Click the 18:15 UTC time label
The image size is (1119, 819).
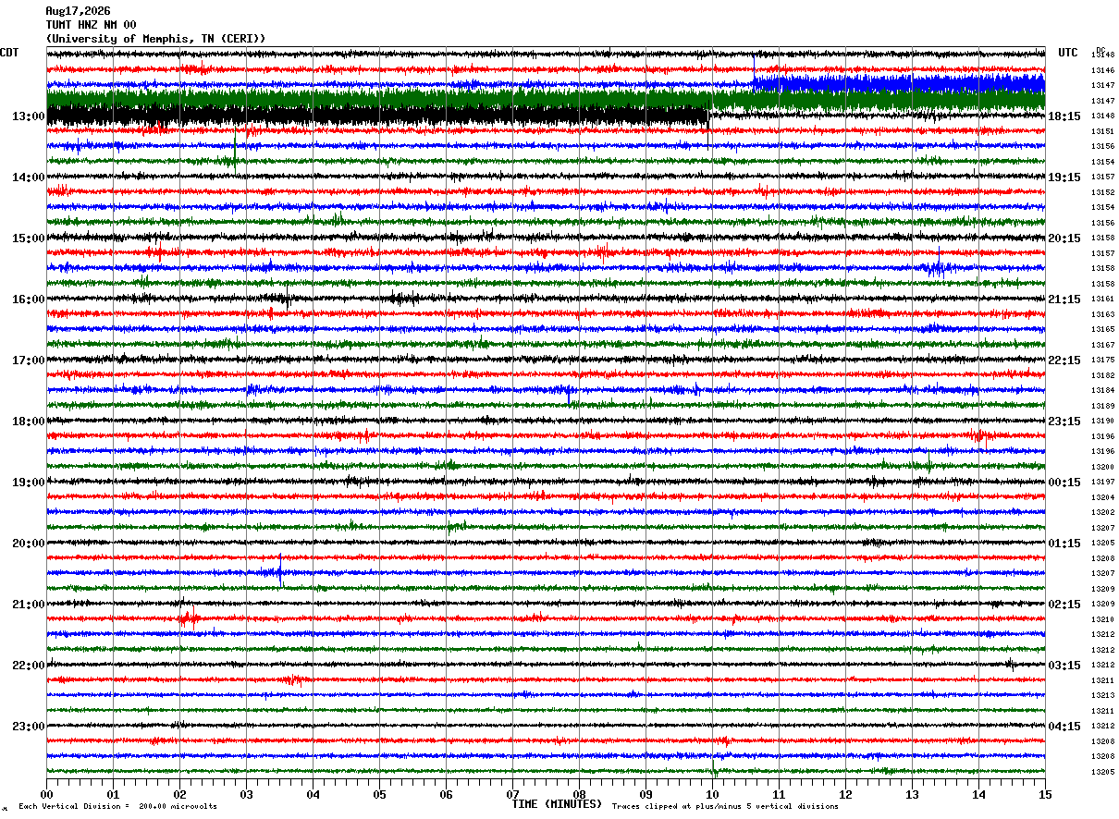(x=1064, y=116)
